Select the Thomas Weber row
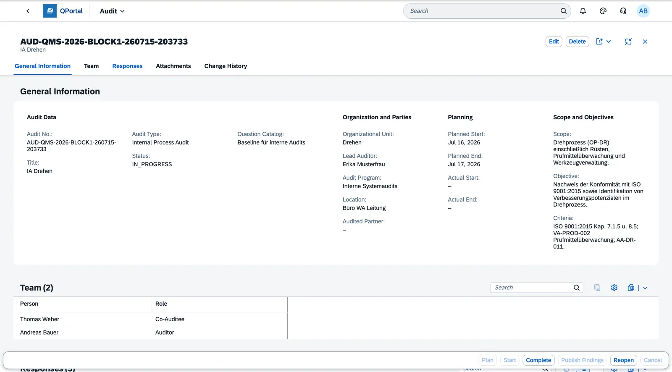 point(150,319)
